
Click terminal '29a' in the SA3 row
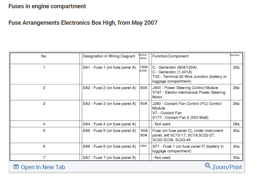(x=236, y=104)
